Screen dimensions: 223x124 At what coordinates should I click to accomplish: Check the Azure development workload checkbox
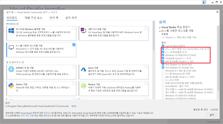146,67
